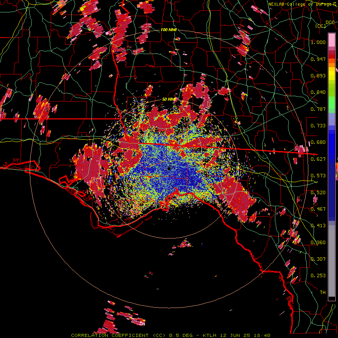Click the 100 NMI range ring label
The width and height of the screenshot is (338, 338).
(x=169, y=30)
